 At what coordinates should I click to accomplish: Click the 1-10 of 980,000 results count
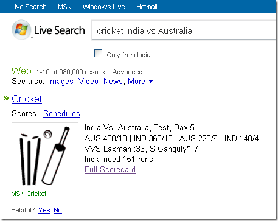point(71,72)
